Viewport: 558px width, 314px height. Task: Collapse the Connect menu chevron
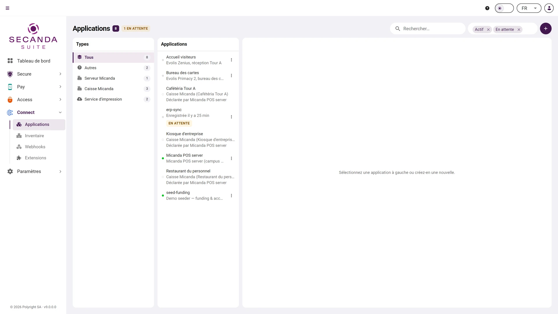tap(60, 113)
